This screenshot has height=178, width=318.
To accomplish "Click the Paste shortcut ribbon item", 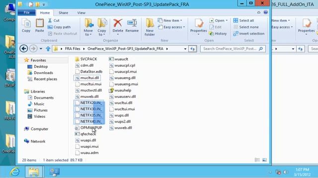I will tap(63, 34).
